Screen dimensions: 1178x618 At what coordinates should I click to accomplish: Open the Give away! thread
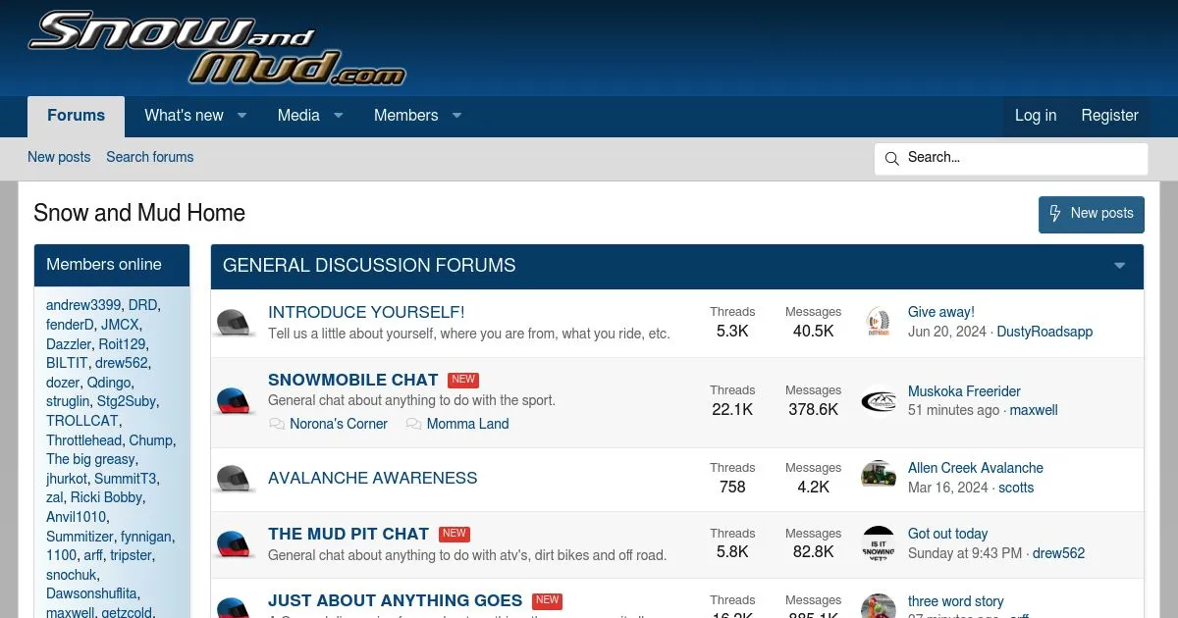tap(941, 312)
